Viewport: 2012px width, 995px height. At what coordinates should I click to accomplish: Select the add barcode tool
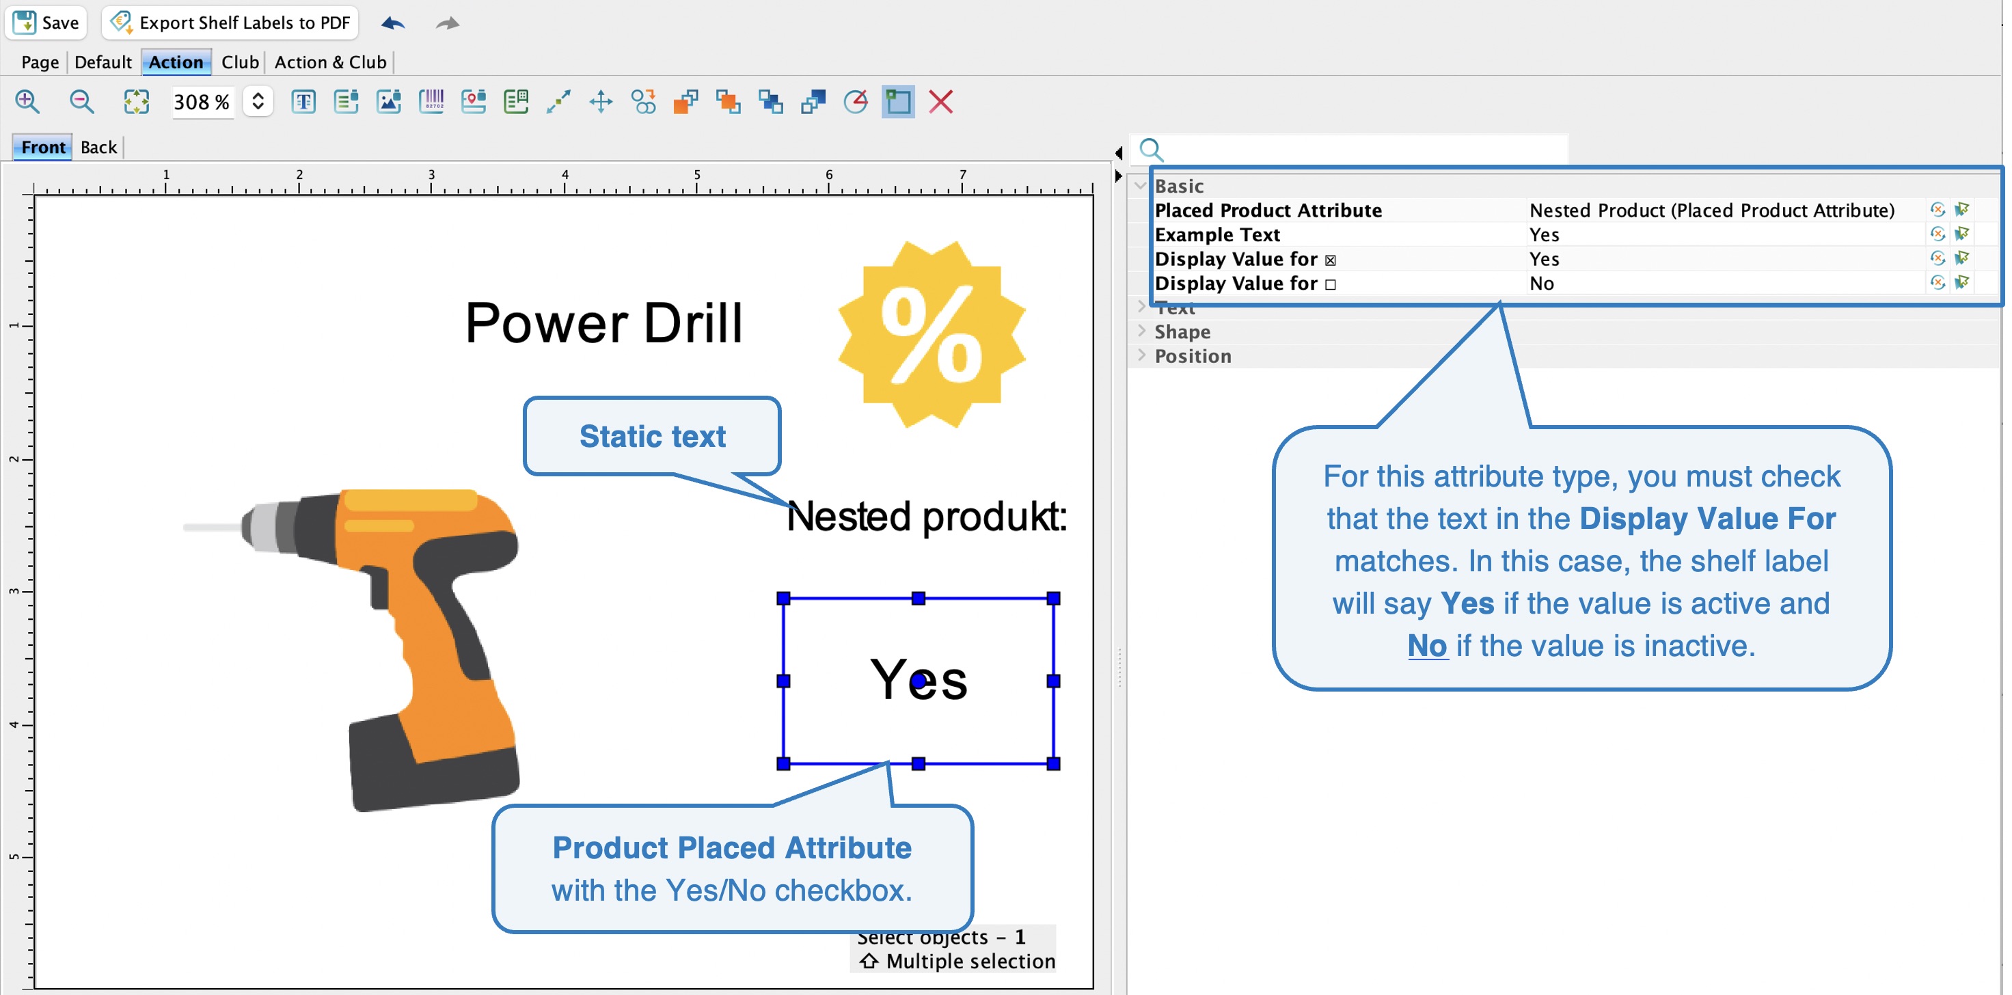click(431, 102)
